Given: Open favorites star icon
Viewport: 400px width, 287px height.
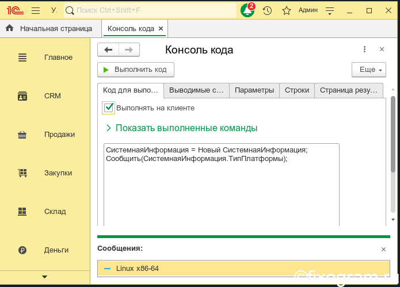Looking at the screenshot, I should click(287, 10).
